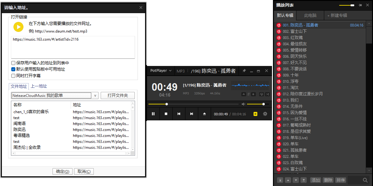The image size is (373, 186).
Task: Toggle repeat playback mode icon
Action: point(261,94)
